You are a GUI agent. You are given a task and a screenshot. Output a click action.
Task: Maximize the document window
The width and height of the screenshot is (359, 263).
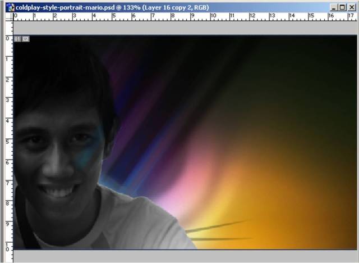[343, 7]
